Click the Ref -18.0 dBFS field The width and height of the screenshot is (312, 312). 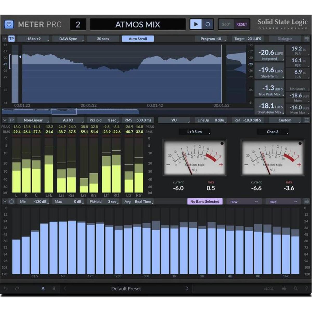[x=248, y=120]
